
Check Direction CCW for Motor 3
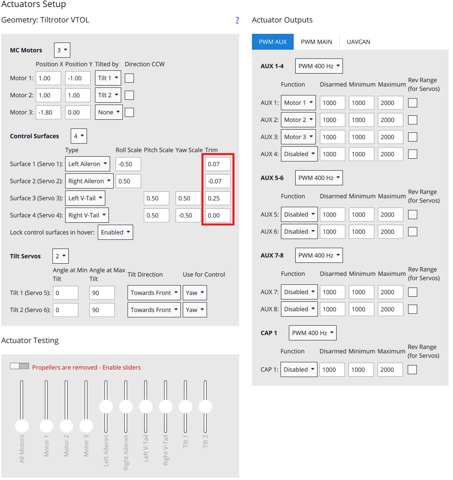[129, 113]
